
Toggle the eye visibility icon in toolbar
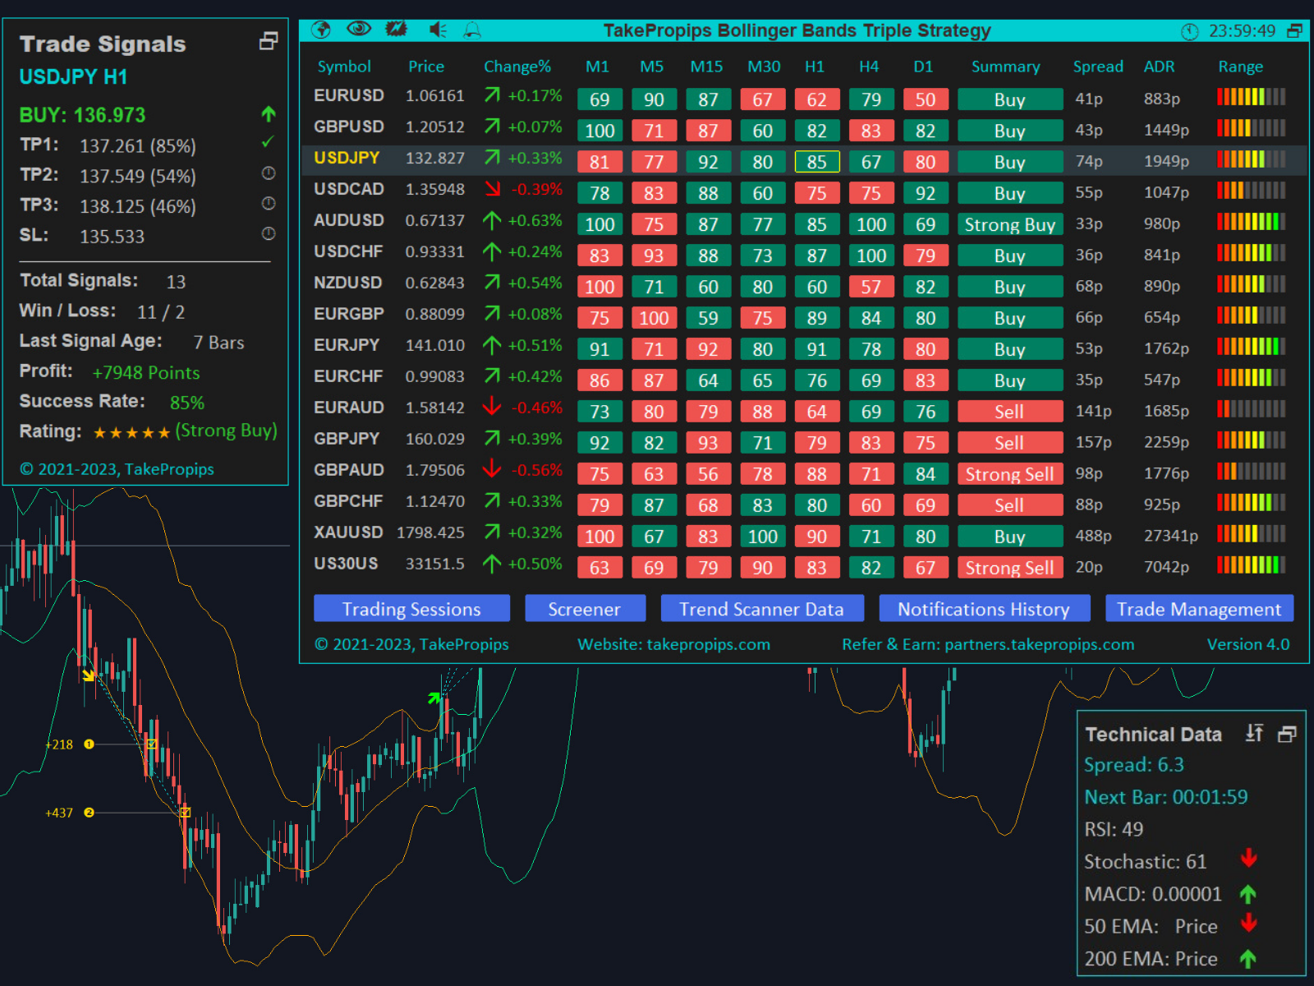point(359,30)
